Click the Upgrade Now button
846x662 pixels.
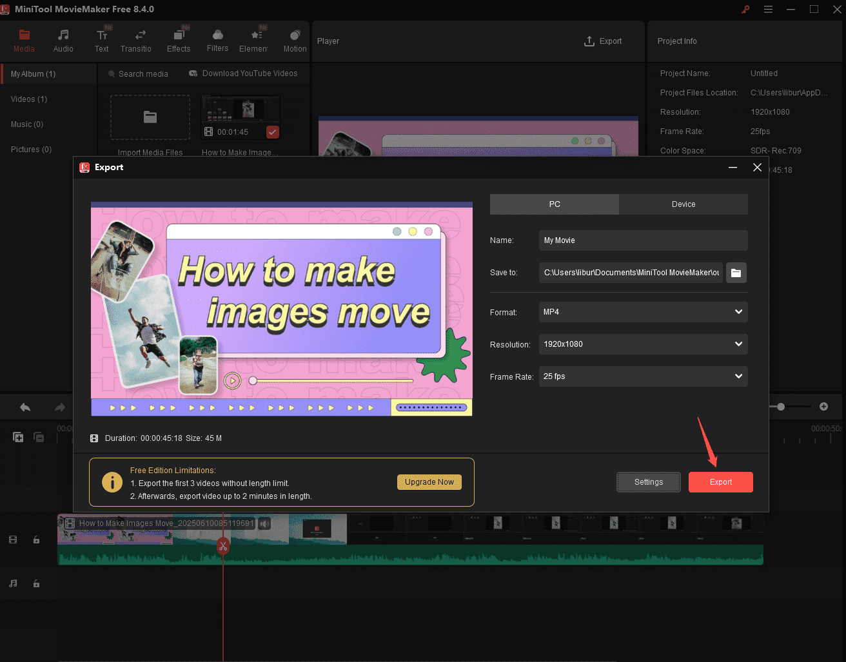click(x=429, y=482)
